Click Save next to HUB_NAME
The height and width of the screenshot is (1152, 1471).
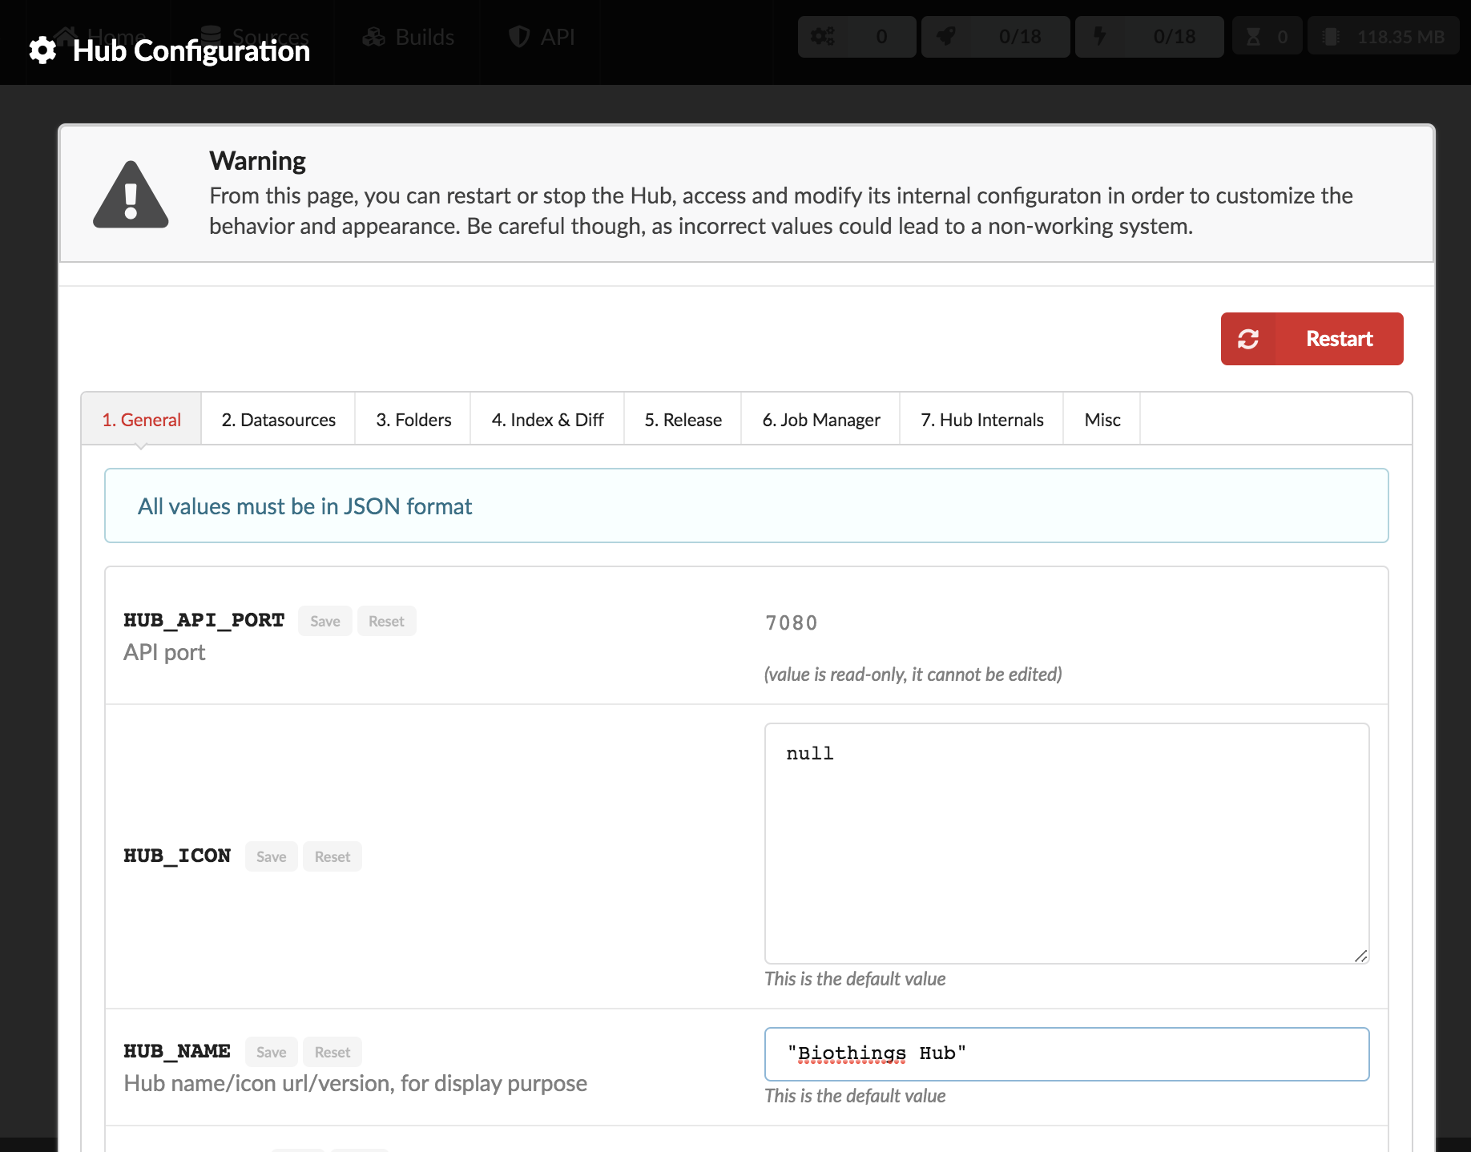pyautogui.click(x=271, y=1052)
